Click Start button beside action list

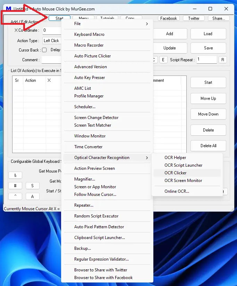pyautogui.click(x=208, y=82)
